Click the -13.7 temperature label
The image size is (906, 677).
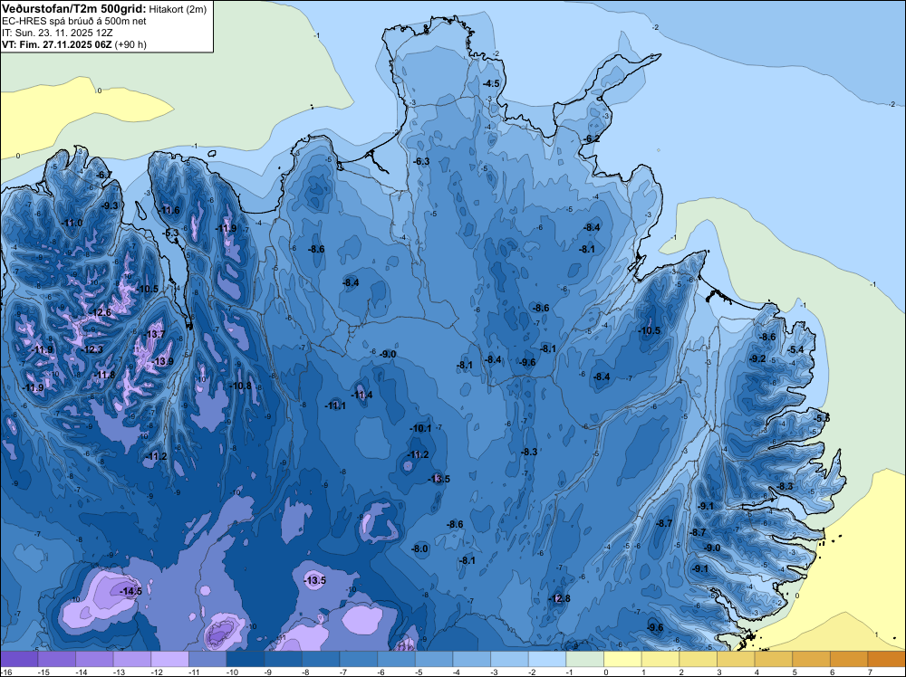(154, 334)
